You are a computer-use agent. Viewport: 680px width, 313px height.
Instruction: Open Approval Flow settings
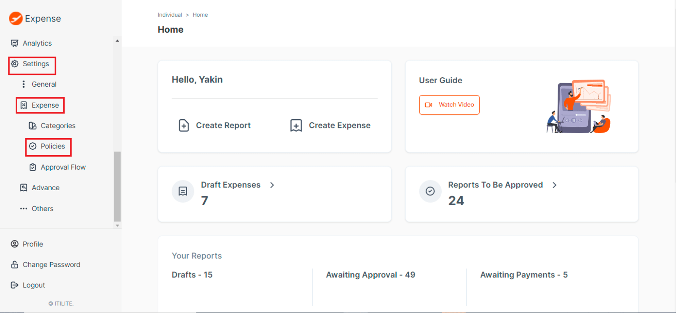click(x=63, y=167)
